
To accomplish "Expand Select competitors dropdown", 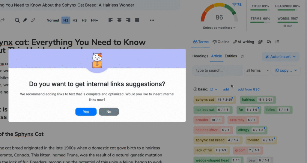I will point(219,28).
